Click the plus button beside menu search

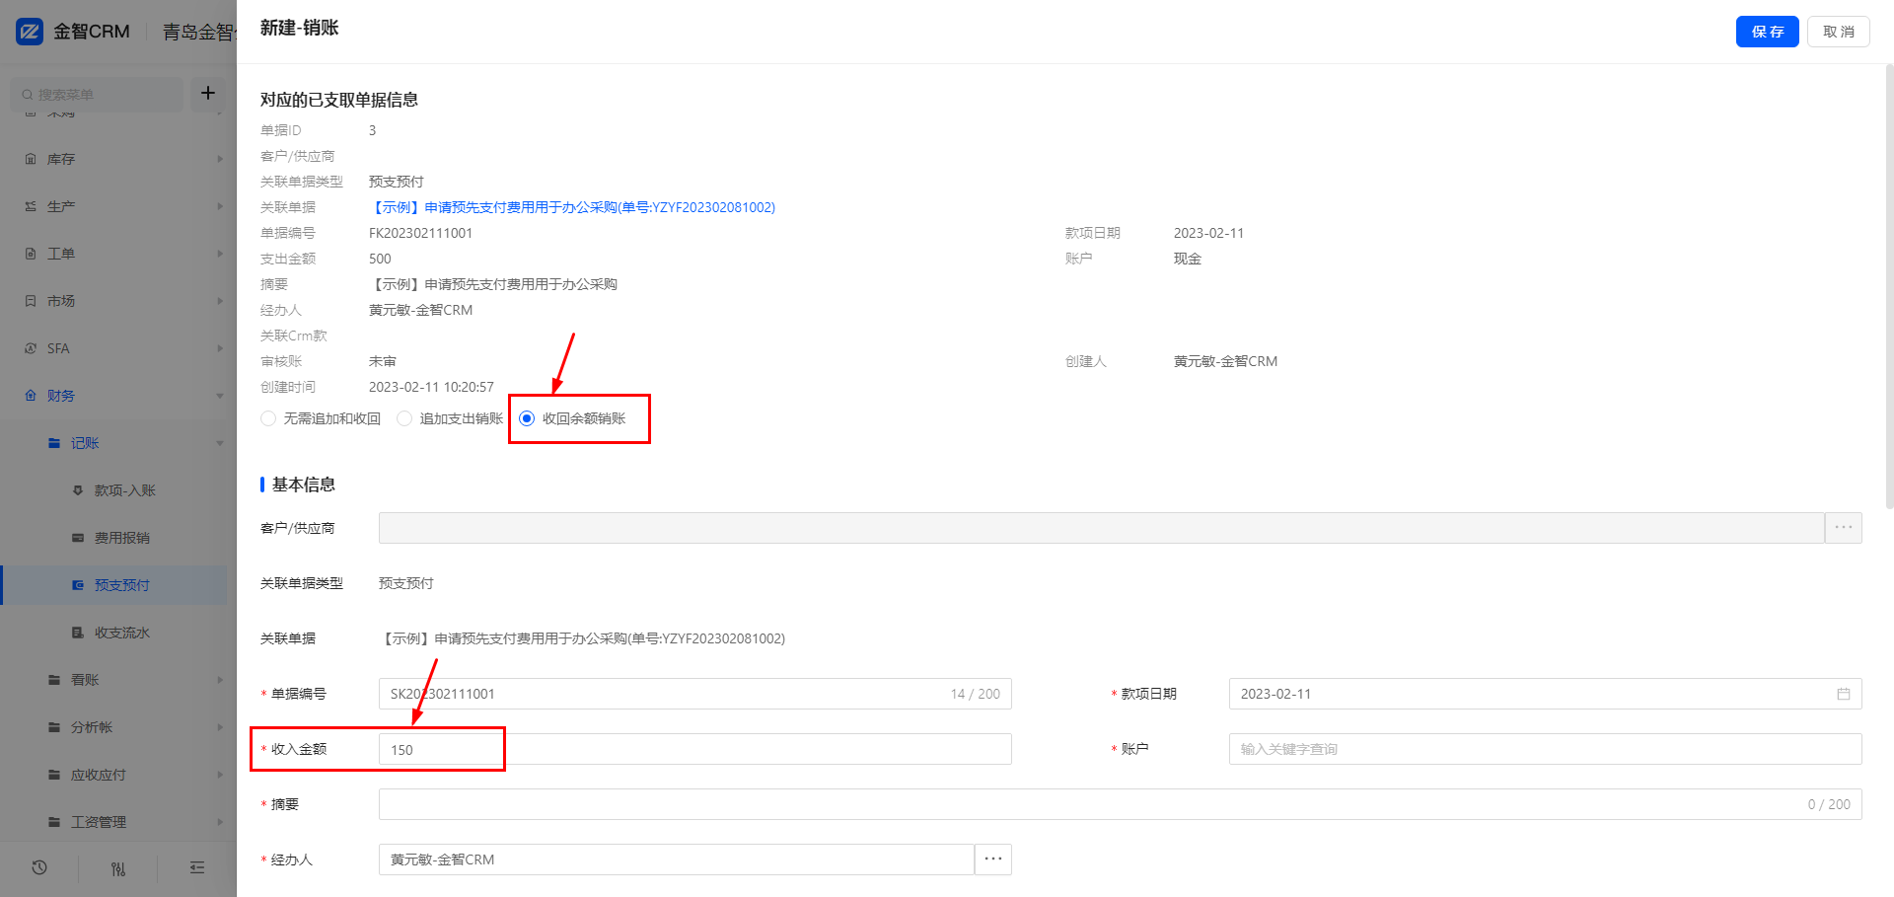tap(208, 93)
